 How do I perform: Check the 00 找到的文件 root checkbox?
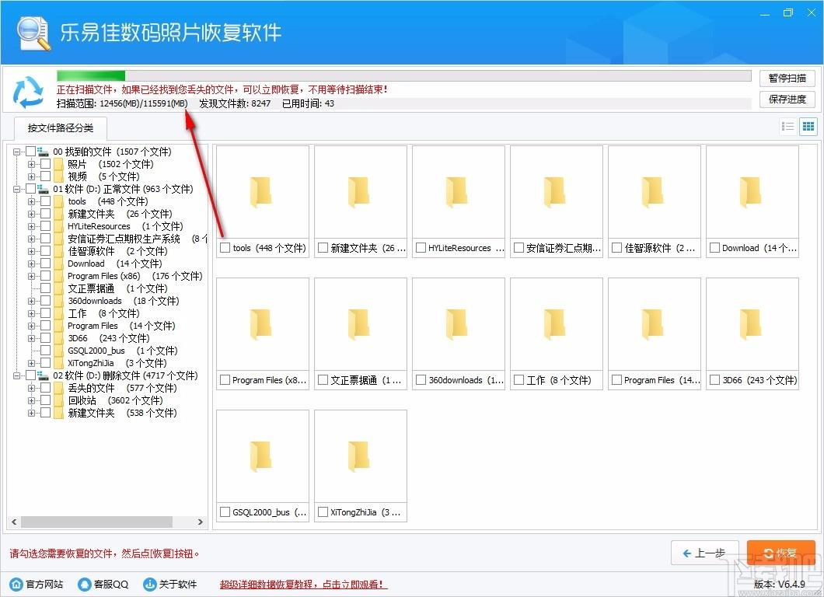30,152
